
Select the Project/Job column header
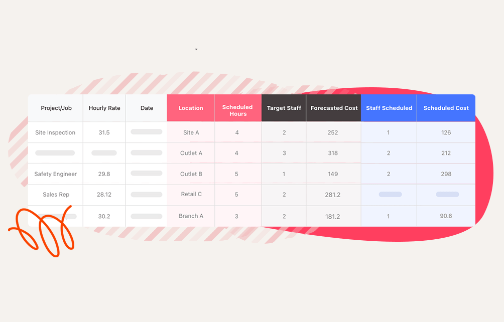coord(56,108)
